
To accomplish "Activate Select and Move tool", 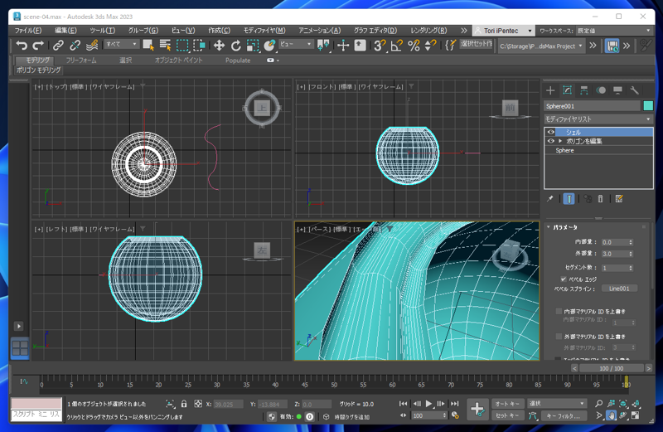I will point(219,45).
